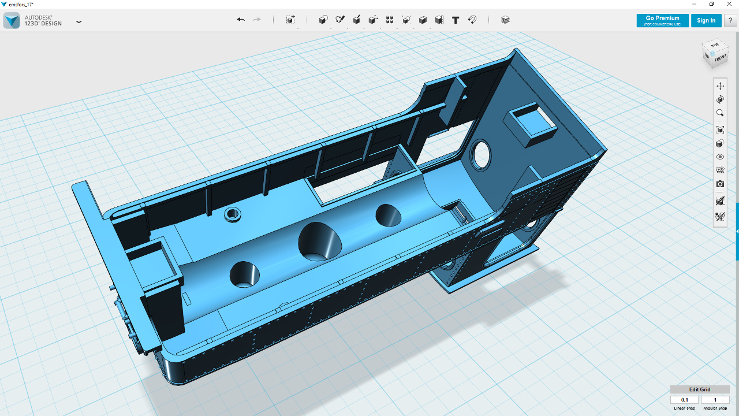Image resolution: width=739 pixels, height=416 pixels.
Task: Select the Text tool icon
Action: coord(456,20)
